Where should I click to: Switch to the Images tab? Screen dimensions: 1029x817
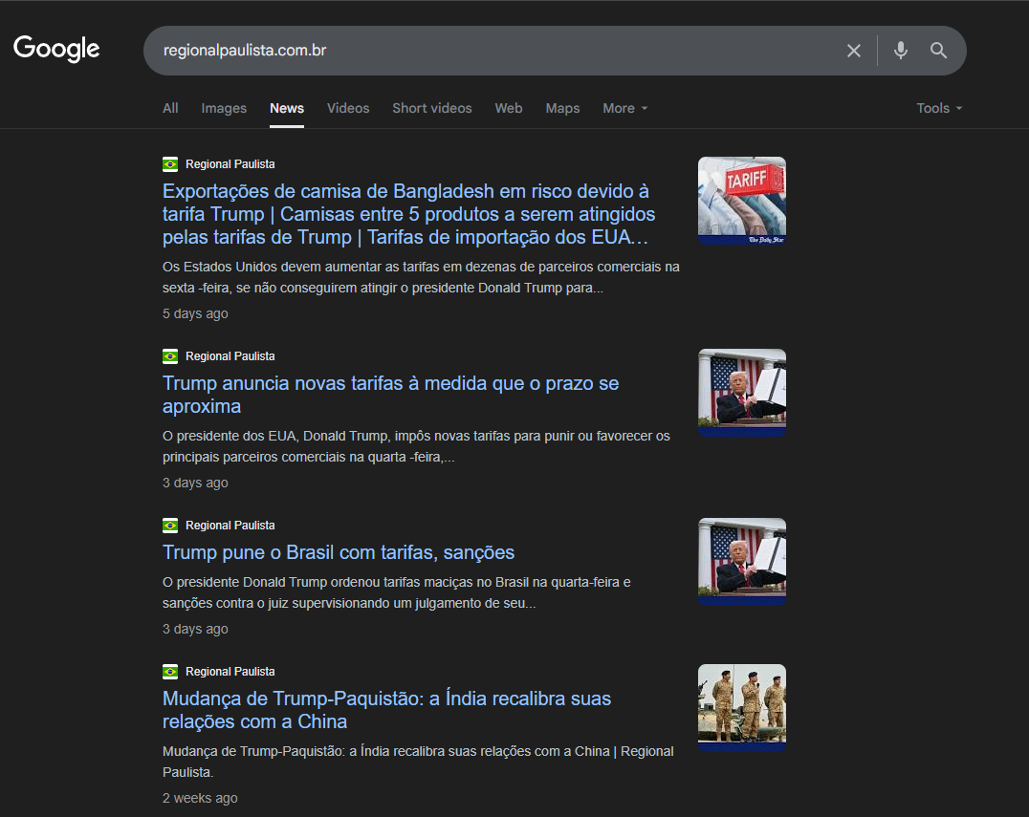tap(224, 108)
